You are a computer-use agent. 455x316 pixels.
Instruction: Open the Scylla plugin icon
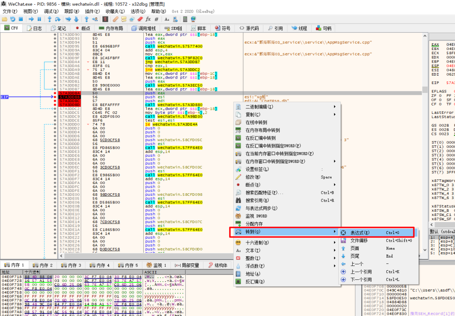coord(105,19)
